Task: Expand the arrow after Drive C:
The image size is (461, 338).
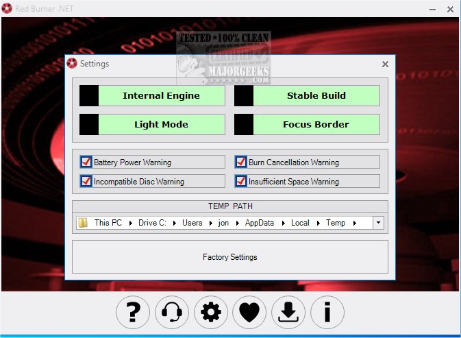Action: click(x=175, y=223)
